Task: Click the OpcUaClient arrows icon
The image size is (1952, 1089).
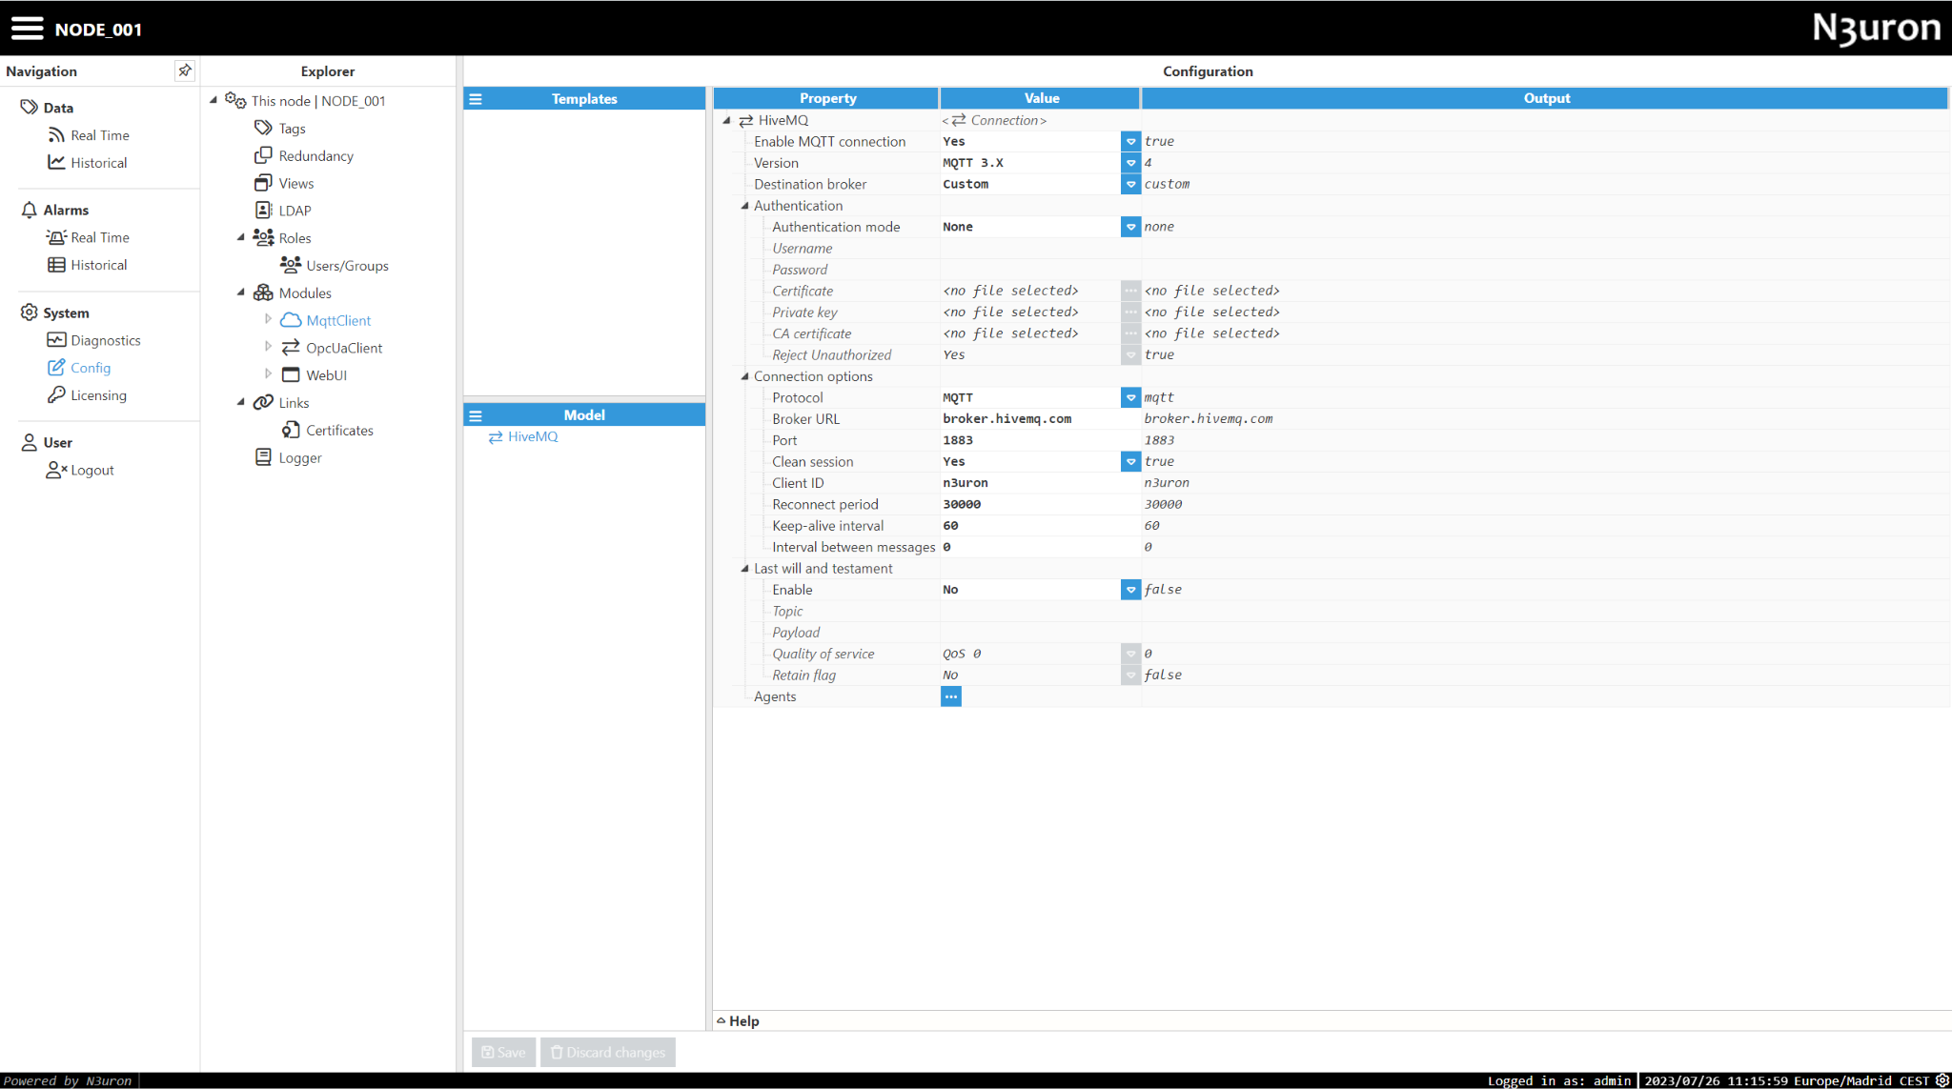Action: 291,348
